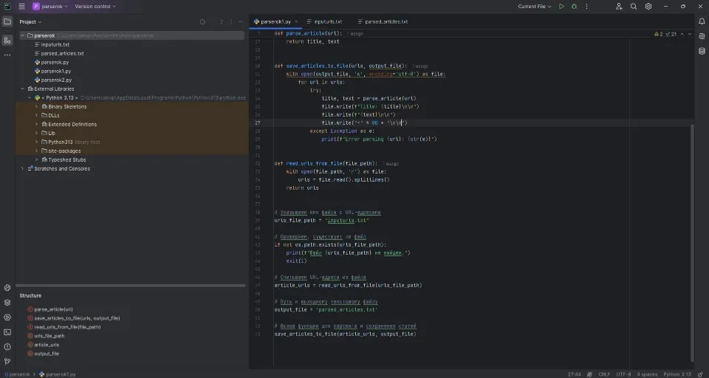Open parserok2.py in the project tree
Image resolution: width=709 pixels, height=378 pixels.
56,80
